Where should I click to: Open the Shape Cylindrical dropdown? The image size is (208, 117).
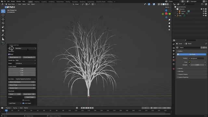point(25,63)
